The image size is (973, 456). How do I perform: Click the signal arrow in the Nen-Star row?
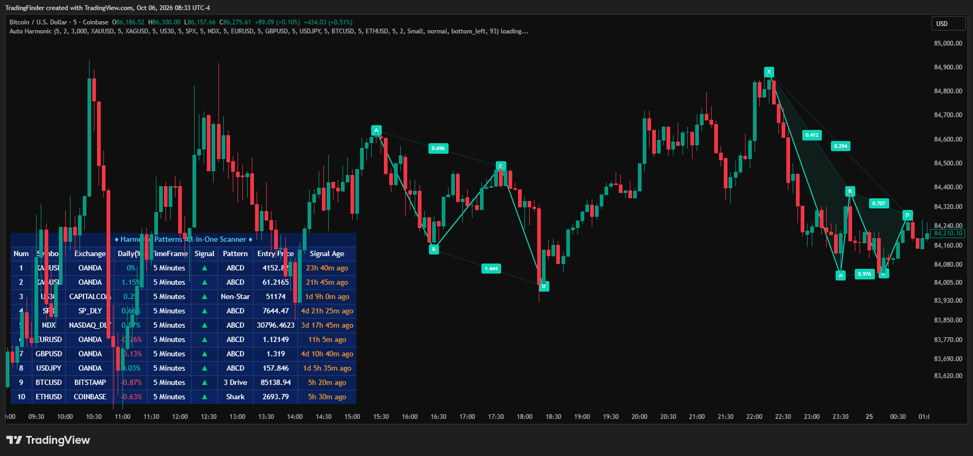[204, 297]
